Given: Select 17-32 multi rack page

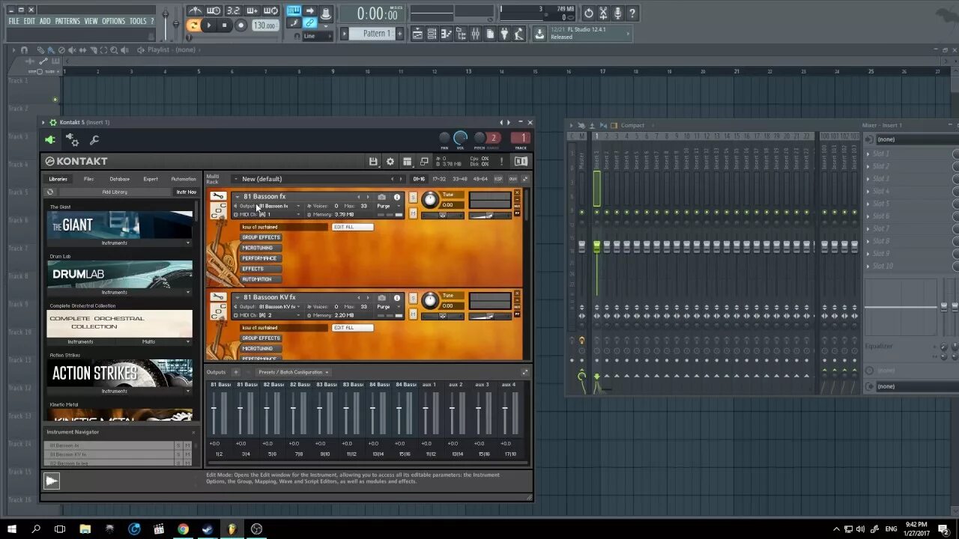Looking at the screenshot, I should tap(438, 179).
